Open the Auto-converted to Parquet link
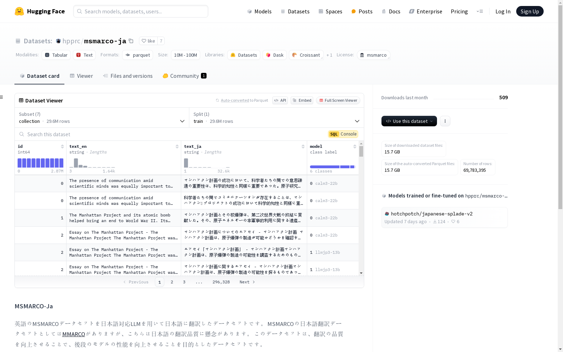 coord(242,100)
